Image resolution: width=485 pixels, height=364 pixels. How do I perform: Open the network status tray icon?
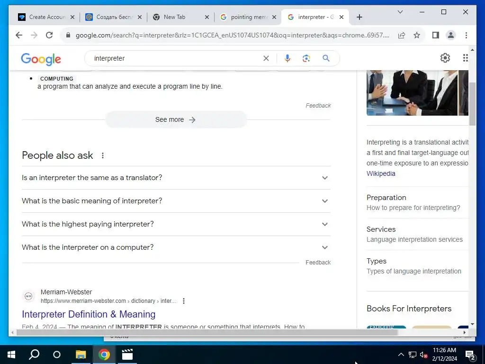(413, 355)
